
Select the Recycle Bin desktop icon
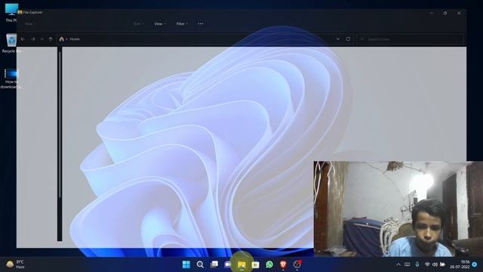coord(11,43)
